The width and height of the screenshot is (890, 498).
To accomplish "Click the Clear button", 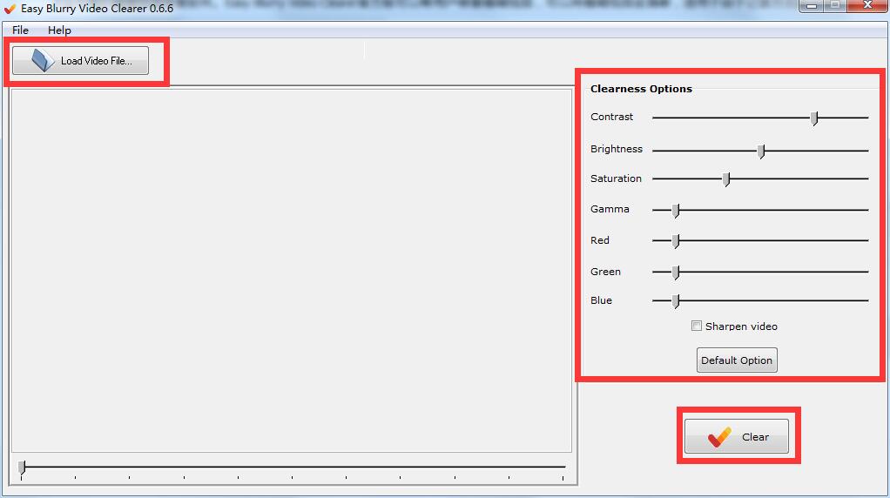I will [x=737, y=436].
